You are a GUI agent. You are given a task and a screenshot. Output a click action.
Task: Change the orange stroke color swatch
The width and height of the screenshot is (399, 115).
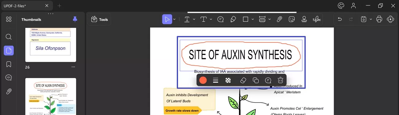click(x=203, y=80)
